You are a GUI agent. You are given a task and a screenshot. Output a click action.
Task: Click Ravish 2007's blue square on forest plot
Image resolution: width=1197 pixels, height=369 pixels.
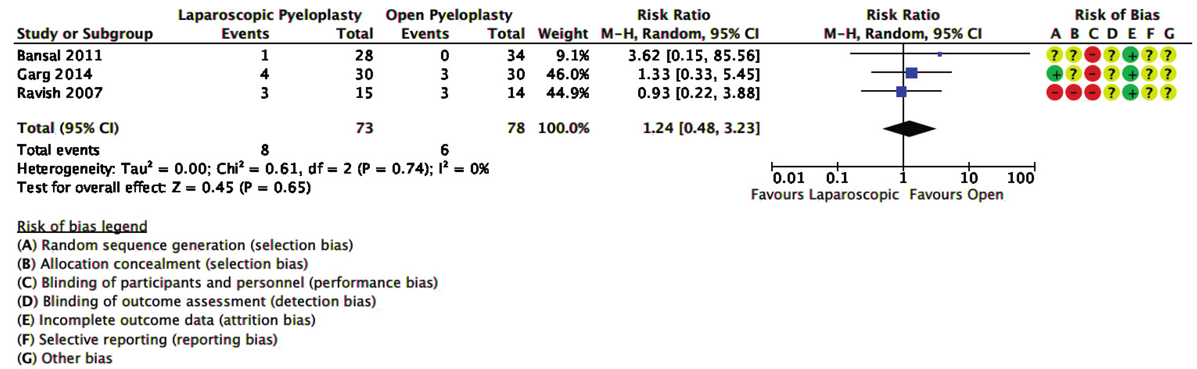point(901,92)
